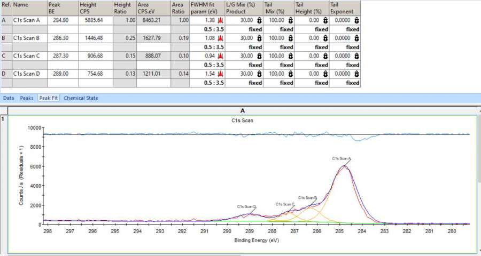
Task: Click the FWHM peak icon for C1s Scan A
Action: [x=219, y=20]
